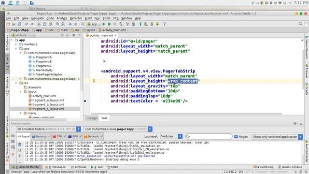The width and height of the screenshot is (309, 174).
Task: Toggle the Regex checkbox
Action: point(236,136)
